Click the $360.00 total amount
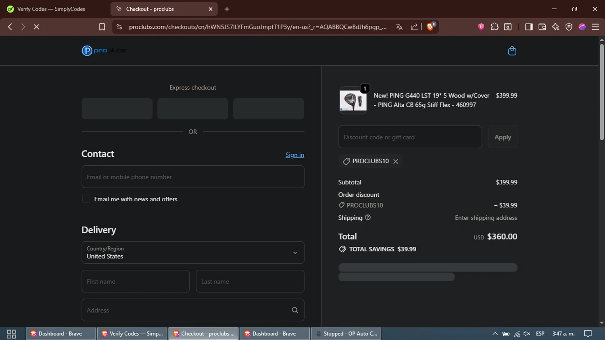 [x=502, y=237]
